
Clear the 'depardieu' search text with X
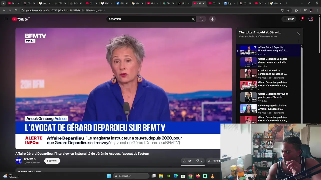[x=193, y=19]
